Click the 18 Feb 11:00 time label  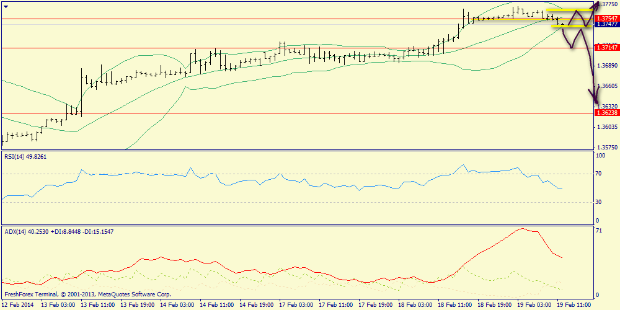454,306
